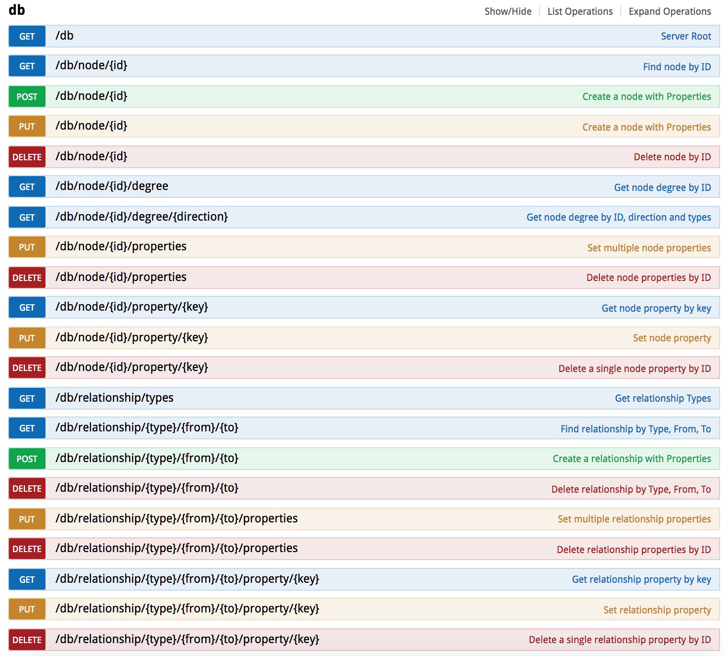Screen dimensions: 728x656
Task: Expand the /db/relationship/types path
Action: click(x=114, y=398)
